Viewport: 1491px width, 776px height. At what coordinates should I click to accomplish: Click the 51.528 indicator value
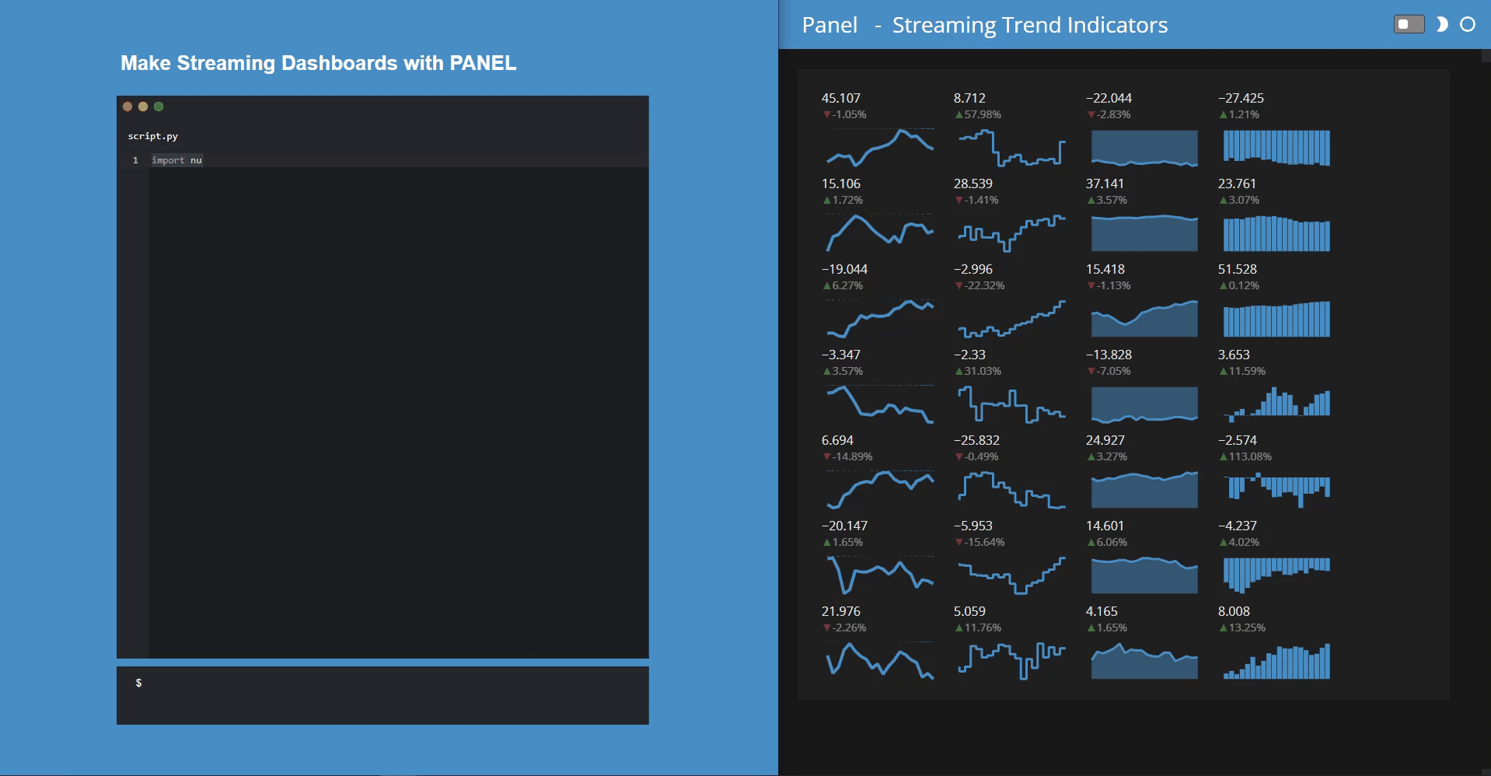click(1237, 269)
